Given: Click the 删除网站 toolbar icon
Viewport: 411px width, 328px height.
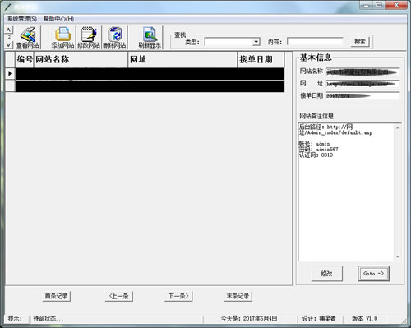Looking at the screenshot, I should [x=114, y=38].
